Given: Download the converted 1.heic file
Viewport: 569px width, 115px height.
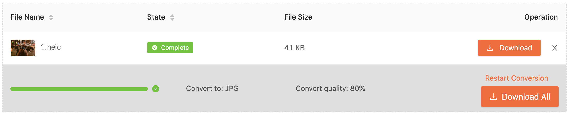Looking at the screenshot, I should (515, 48).
